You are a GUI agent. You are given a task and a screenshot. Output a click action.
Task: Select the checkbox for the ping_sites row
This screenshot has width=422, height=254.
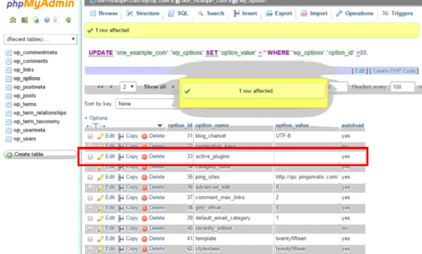coord(90,177)
